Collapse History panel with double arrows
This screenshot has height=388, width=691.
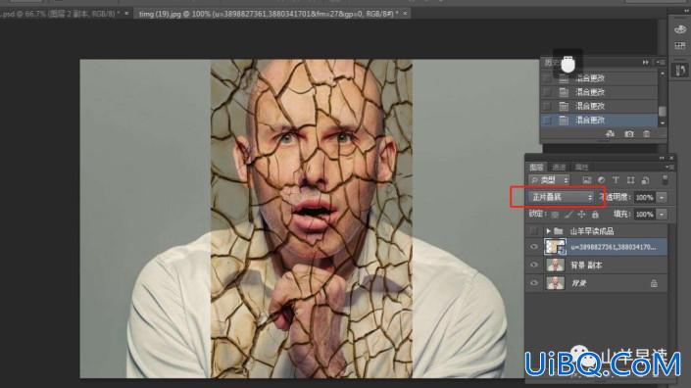[646, 63]
